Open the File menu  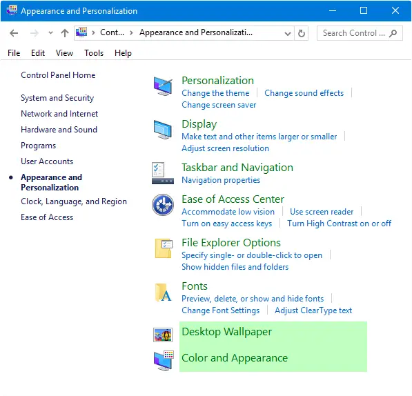14,53
